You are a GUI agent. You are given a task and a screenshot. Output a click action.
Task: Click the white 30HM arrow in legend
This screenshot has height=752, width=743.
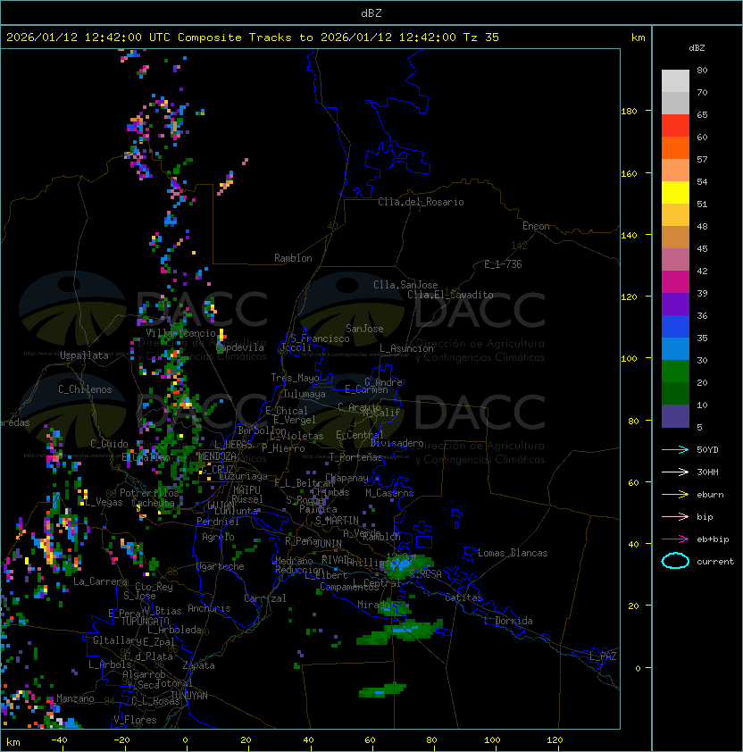675,472
